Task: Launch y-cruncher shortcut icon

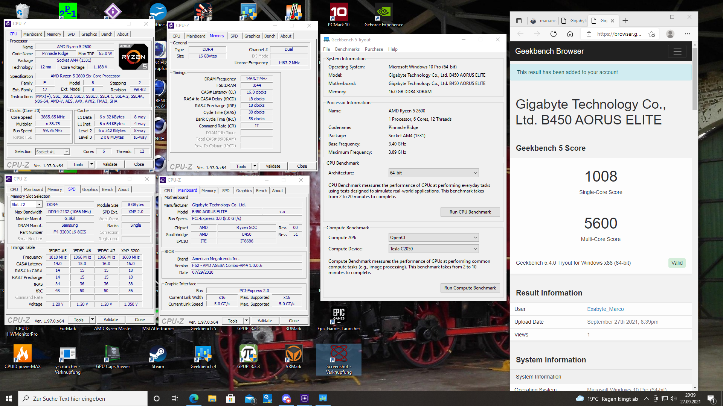Action: tap(68, 360)
